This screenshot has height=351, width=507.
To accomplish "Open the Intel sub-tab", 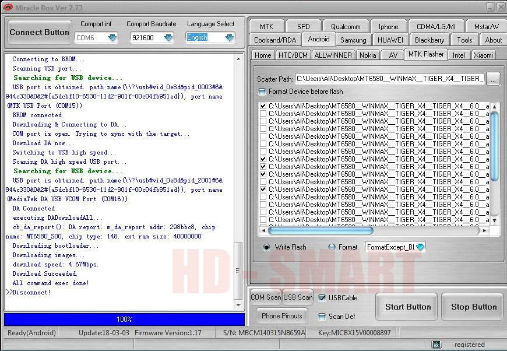I will 459,55.
